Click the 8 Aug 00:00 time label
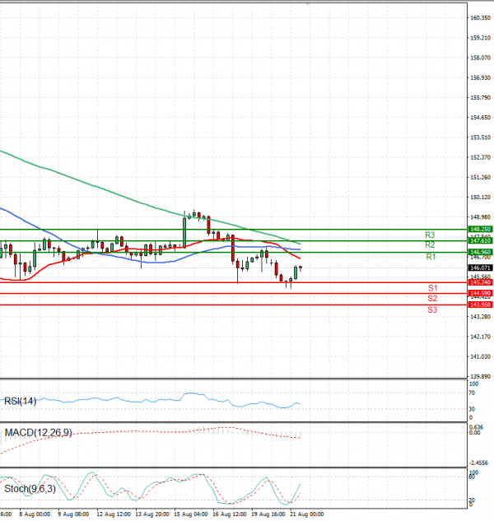This screenshot has width=494, height=521. coord(35,514)
